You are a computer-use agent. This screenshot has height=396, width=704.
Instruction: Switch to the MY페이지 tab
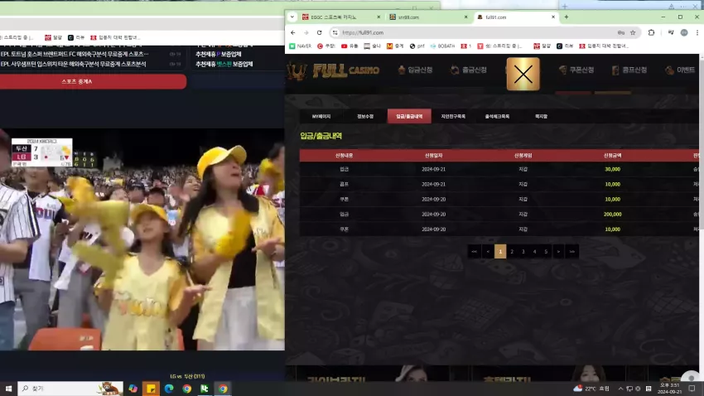pyautogui.click(x=321, y=116)
